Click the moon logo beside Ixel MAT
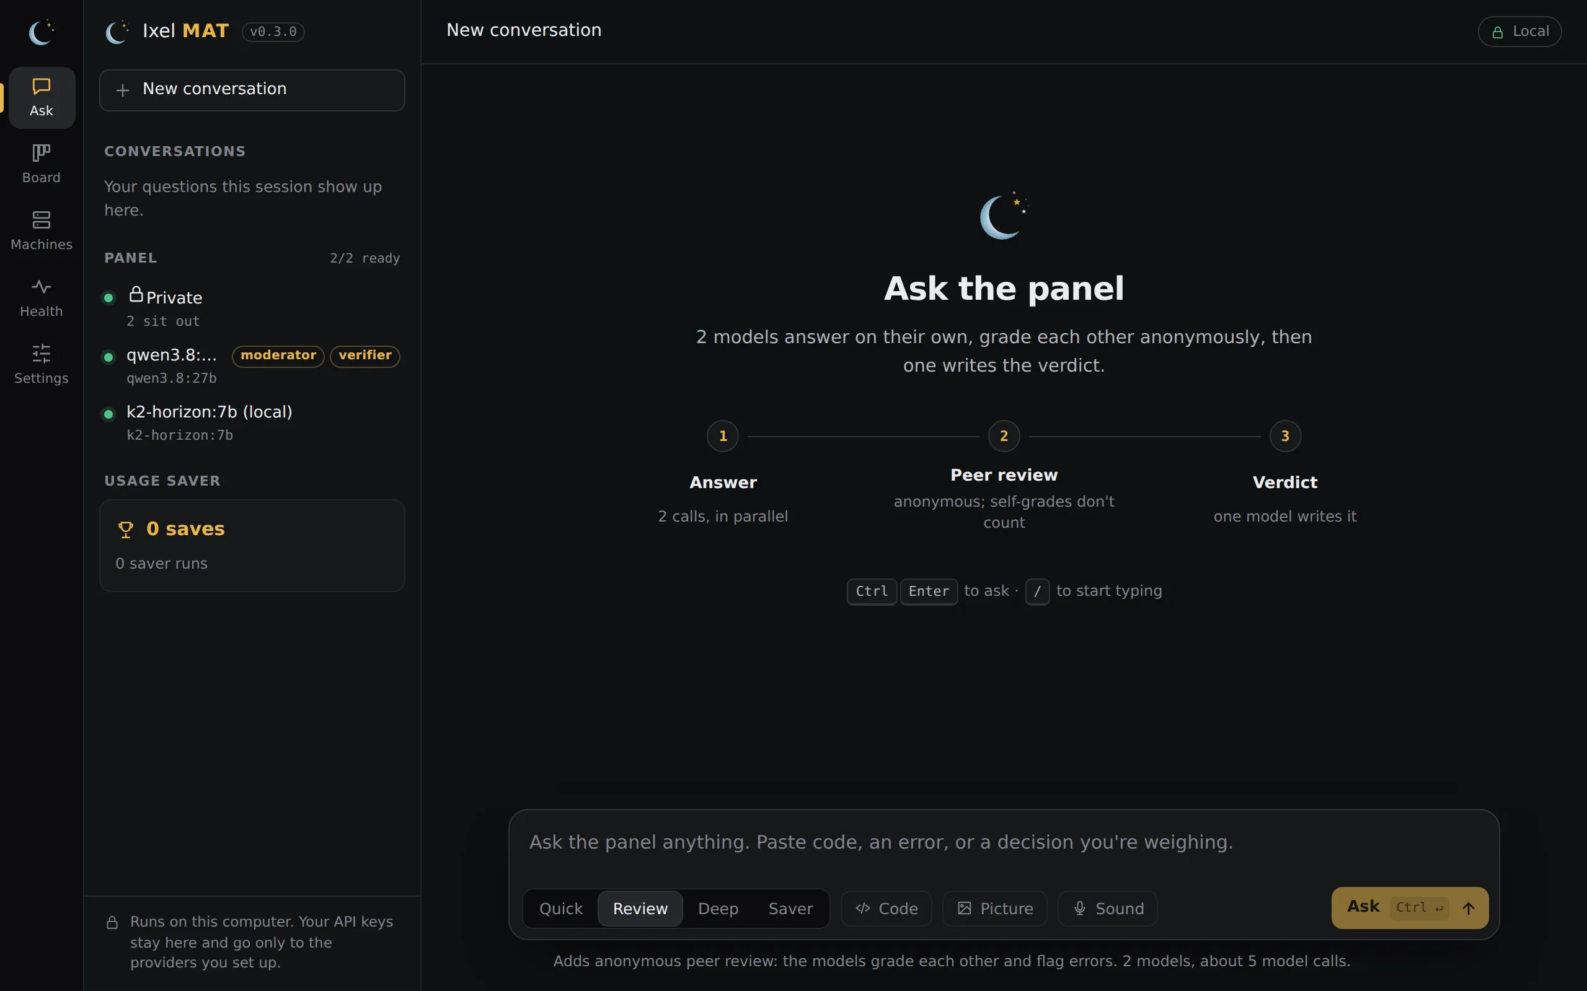 (x=117, y=32)
